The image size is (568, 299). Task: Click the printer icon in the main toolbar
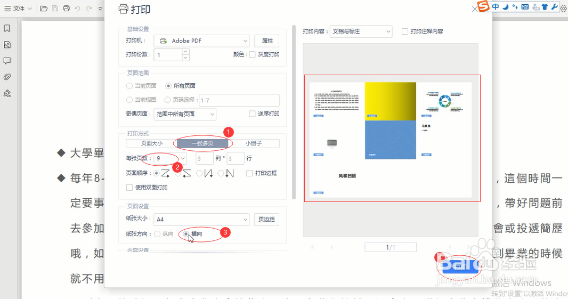(x=66, y=9)
